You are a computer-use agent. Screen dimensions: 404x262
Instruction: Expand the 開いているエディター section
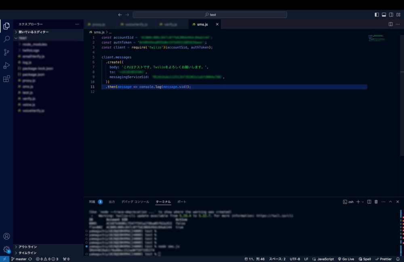click(x=33, y=32)
